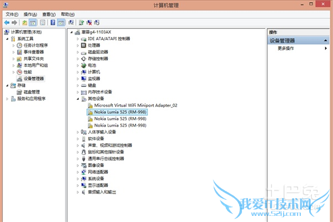The image size is (333, 222).
Task: Collapse the 系统工具 tree node
Action: 7,39
